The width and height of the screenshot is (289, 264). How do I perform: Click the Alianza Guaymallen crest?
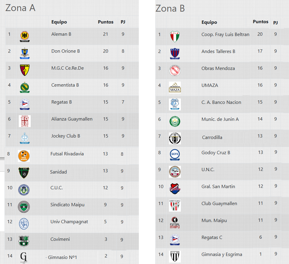(x=25, y=121)
